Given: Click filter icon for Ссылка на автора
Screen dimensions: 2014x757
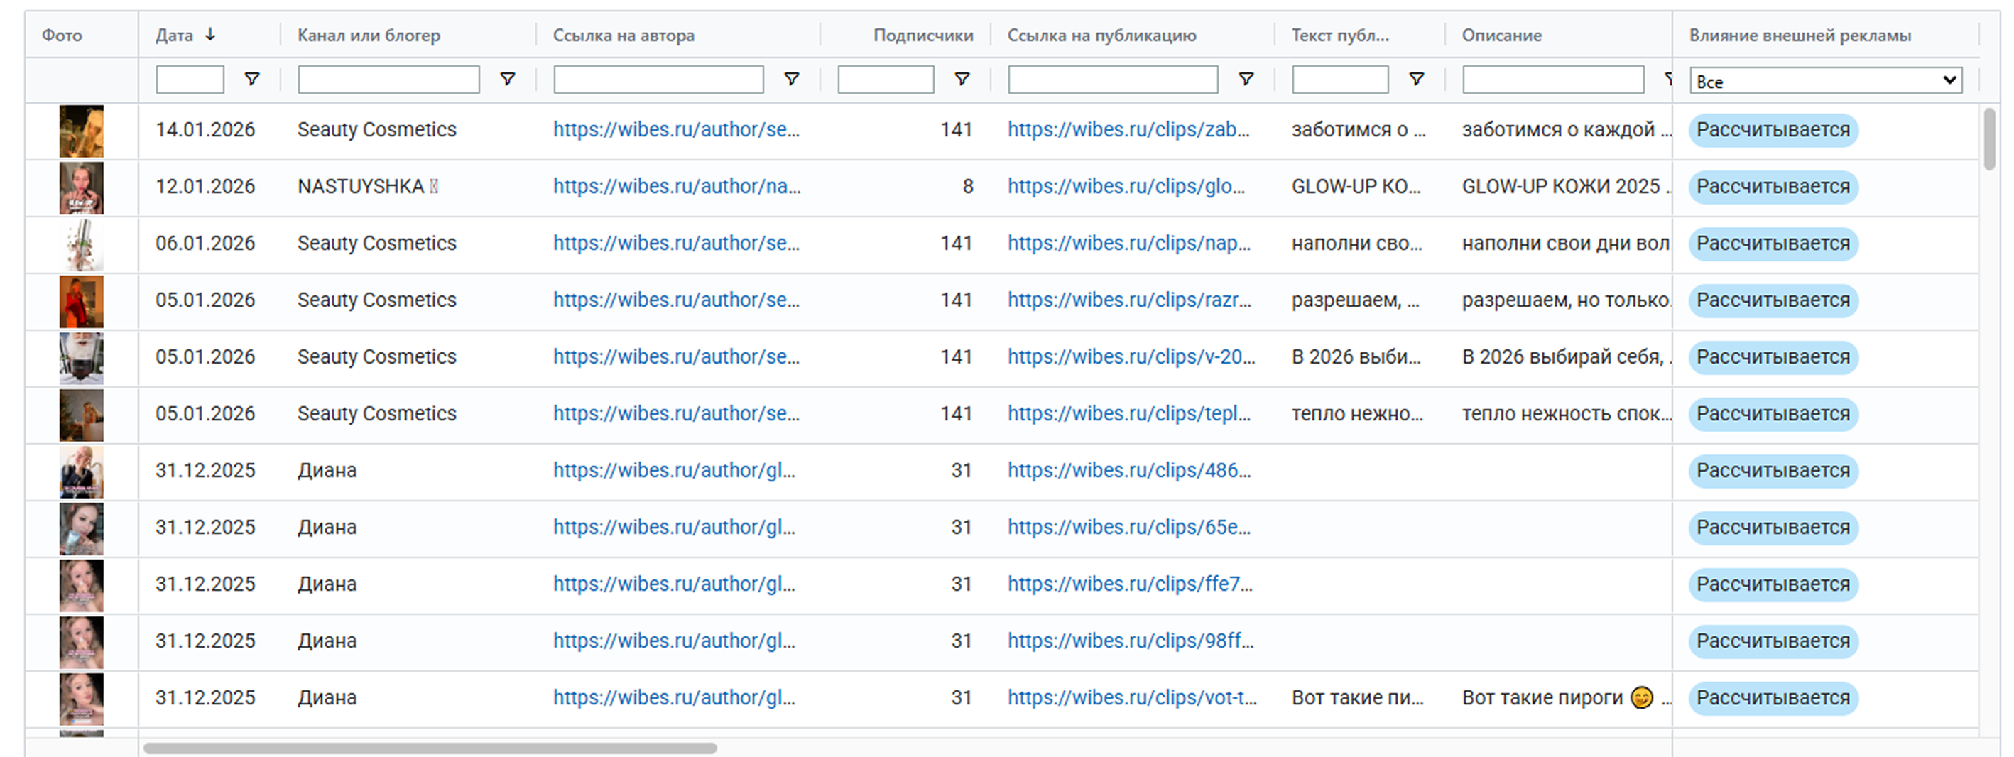Looking at the screenshot, I should point(791,79).
